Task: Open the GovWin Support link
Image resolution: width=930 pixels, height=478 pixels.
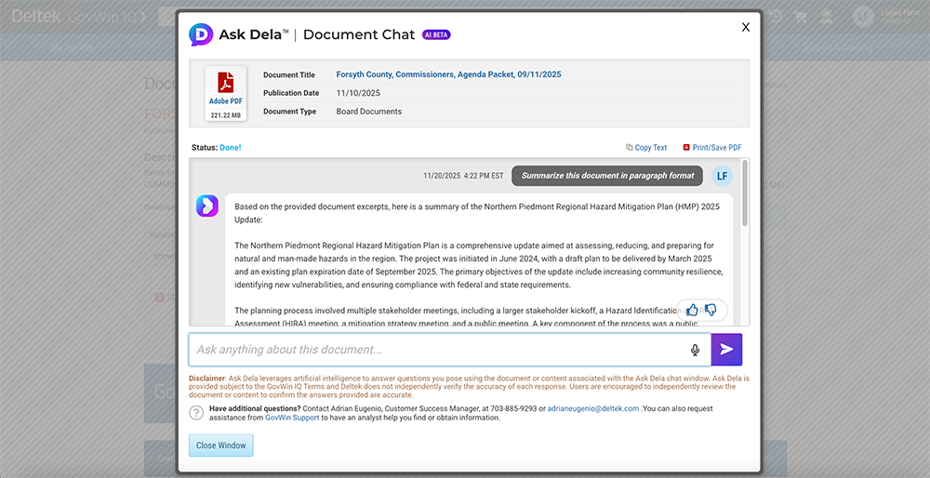Action: tap(292, 418)
